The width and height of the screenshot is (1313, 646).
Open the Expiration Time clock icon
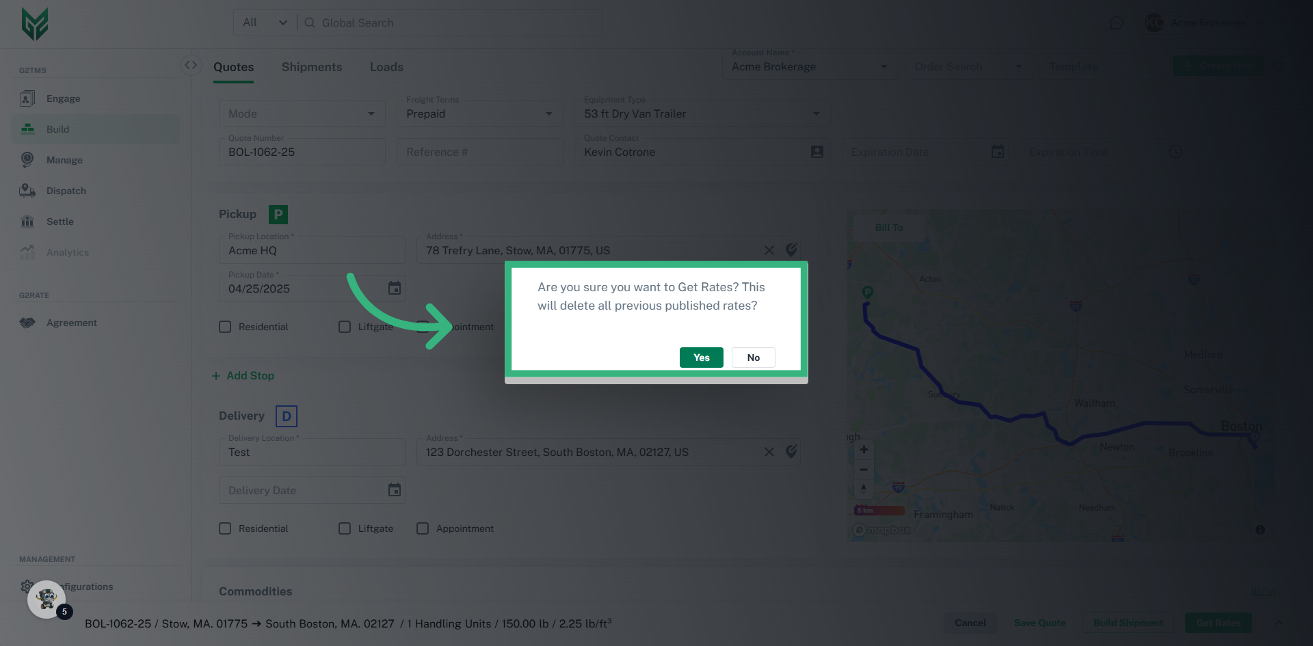coord(1176,152)
